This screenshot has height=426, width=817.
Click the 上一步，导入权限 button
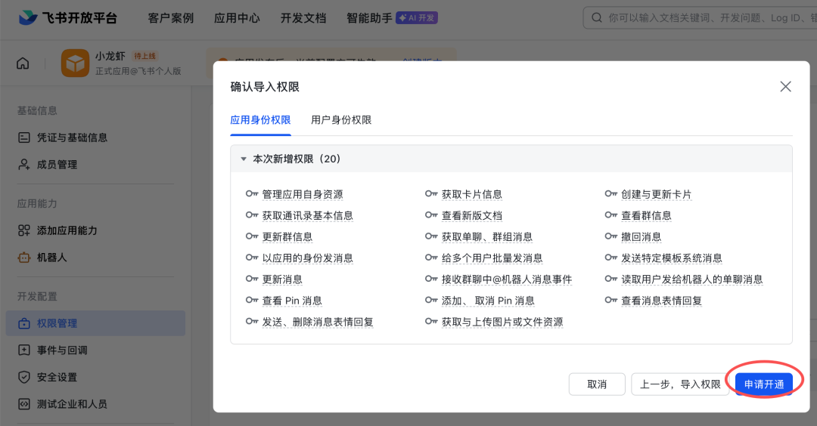coord(680,384)
